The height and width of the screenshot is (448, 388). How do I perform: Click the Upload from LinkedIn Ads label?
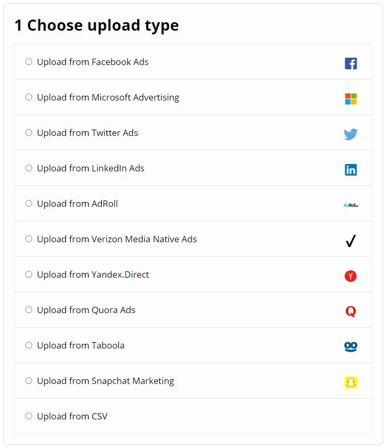pyautogui.click(x=91, y=168)
